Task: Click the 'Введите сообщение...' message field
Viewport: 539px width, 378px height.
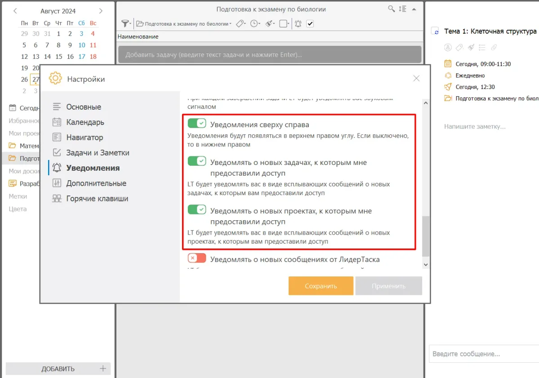Action: (x=483, y=354)
